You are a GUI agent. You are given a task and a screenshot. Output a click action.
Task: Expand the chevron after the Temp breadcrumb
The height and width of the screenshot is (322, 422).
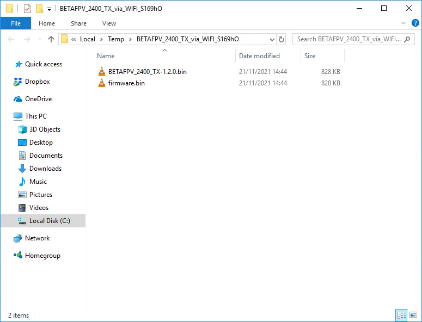[x=130, y=40]
